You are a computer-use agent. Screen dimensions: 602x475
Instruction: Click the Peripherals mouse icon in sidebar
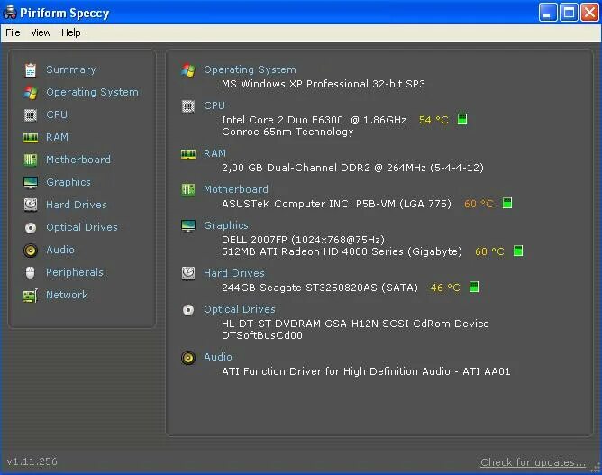31,272
